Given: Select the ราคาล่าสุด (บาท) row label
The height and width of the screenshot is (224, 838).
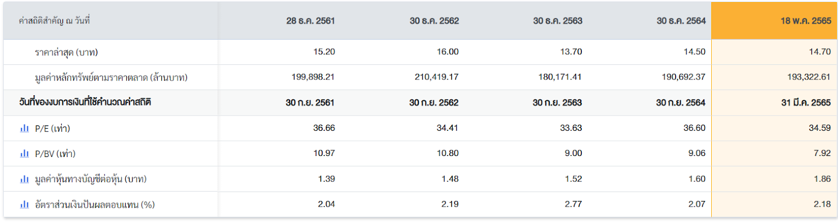Looking at the screenshot, I should pyautogui.click(x=67, y=52).
